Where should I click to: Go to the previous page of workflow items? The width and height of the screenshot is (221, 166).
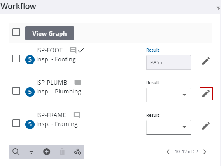pyautogui.click(x=168, y=152)
